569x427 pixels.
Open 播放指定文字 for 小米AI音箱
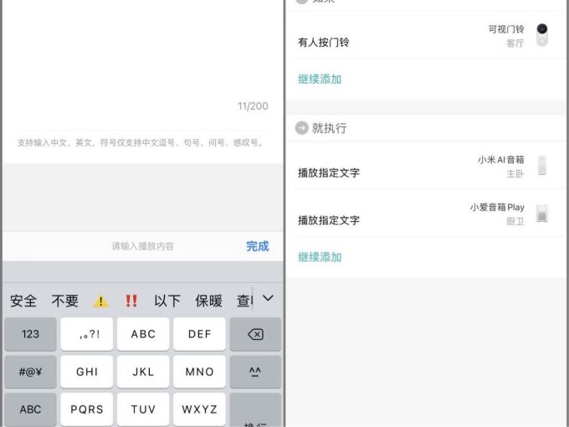pyautogui.click(x=426, y=166)
